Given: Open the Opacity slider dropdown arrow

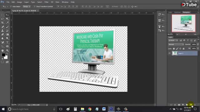Looking at the screenshot, I should tap(198, 44).
